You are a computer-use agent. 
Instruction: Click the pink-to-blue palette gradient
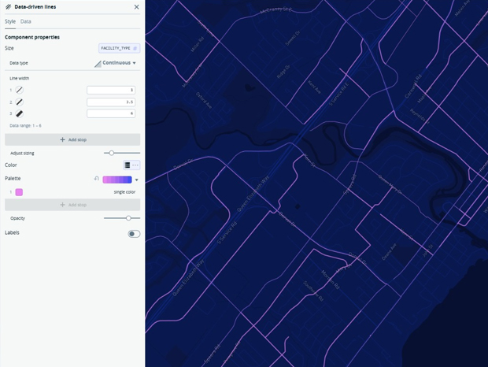click(117, 180)
